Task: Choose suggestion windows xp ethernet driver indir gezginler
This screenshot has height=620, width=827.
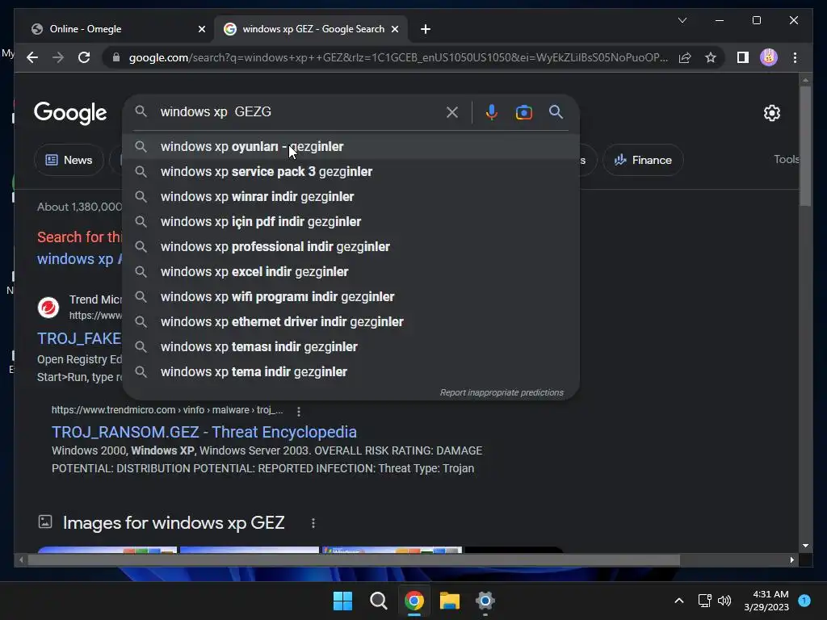Action: (351, 321)
